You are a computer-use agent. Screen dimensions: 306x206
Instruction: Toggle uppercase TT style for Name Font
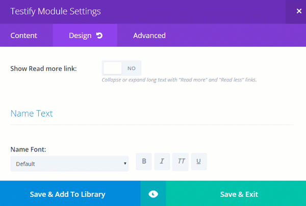pos(181,162)
